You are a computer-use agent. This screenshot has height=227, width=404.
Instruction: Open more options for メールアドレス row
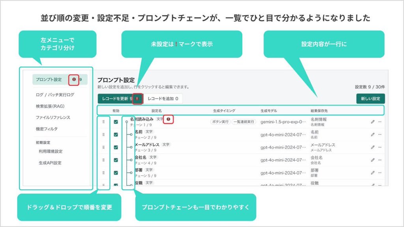point(380,147)
